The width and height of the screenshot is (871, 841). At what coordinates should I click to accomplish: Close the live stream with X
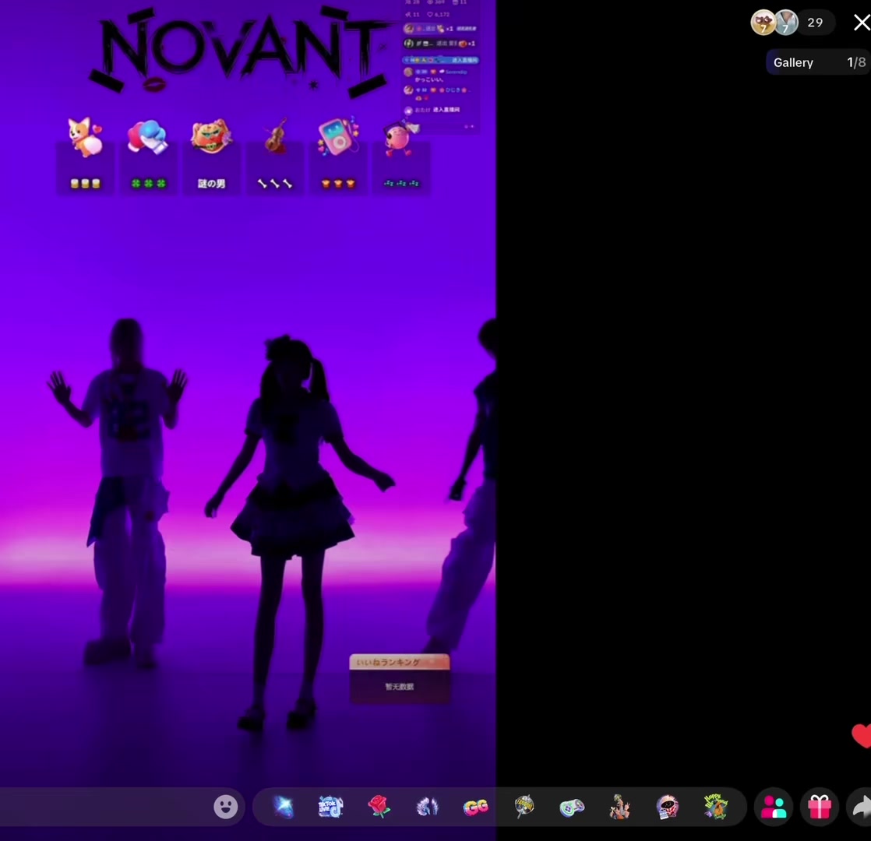coord(862,23)
